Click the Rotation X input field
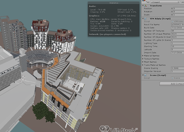 pyautogui.click(x=179, y=12)
